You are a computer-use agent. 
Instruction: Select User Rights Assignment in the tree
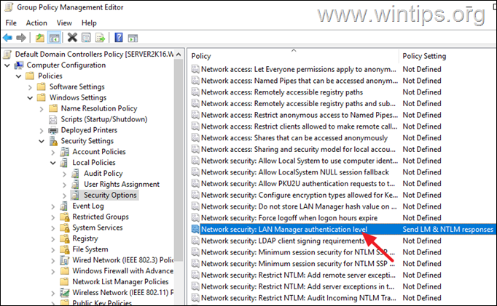pyautogui.click(x=122, y=185)
